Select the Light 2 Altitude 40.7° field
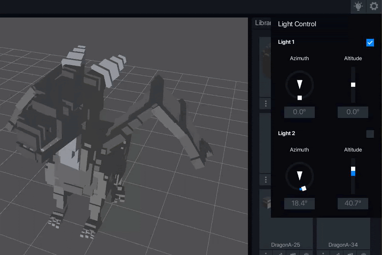The height and width of the screenshot is (255, 382). point(353,204)
